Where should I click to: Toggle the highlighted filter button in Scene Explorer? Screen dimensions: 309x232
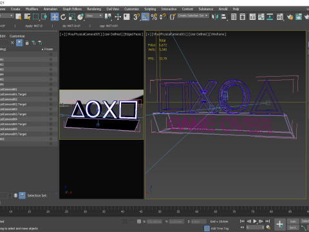[x=19, y=43]
